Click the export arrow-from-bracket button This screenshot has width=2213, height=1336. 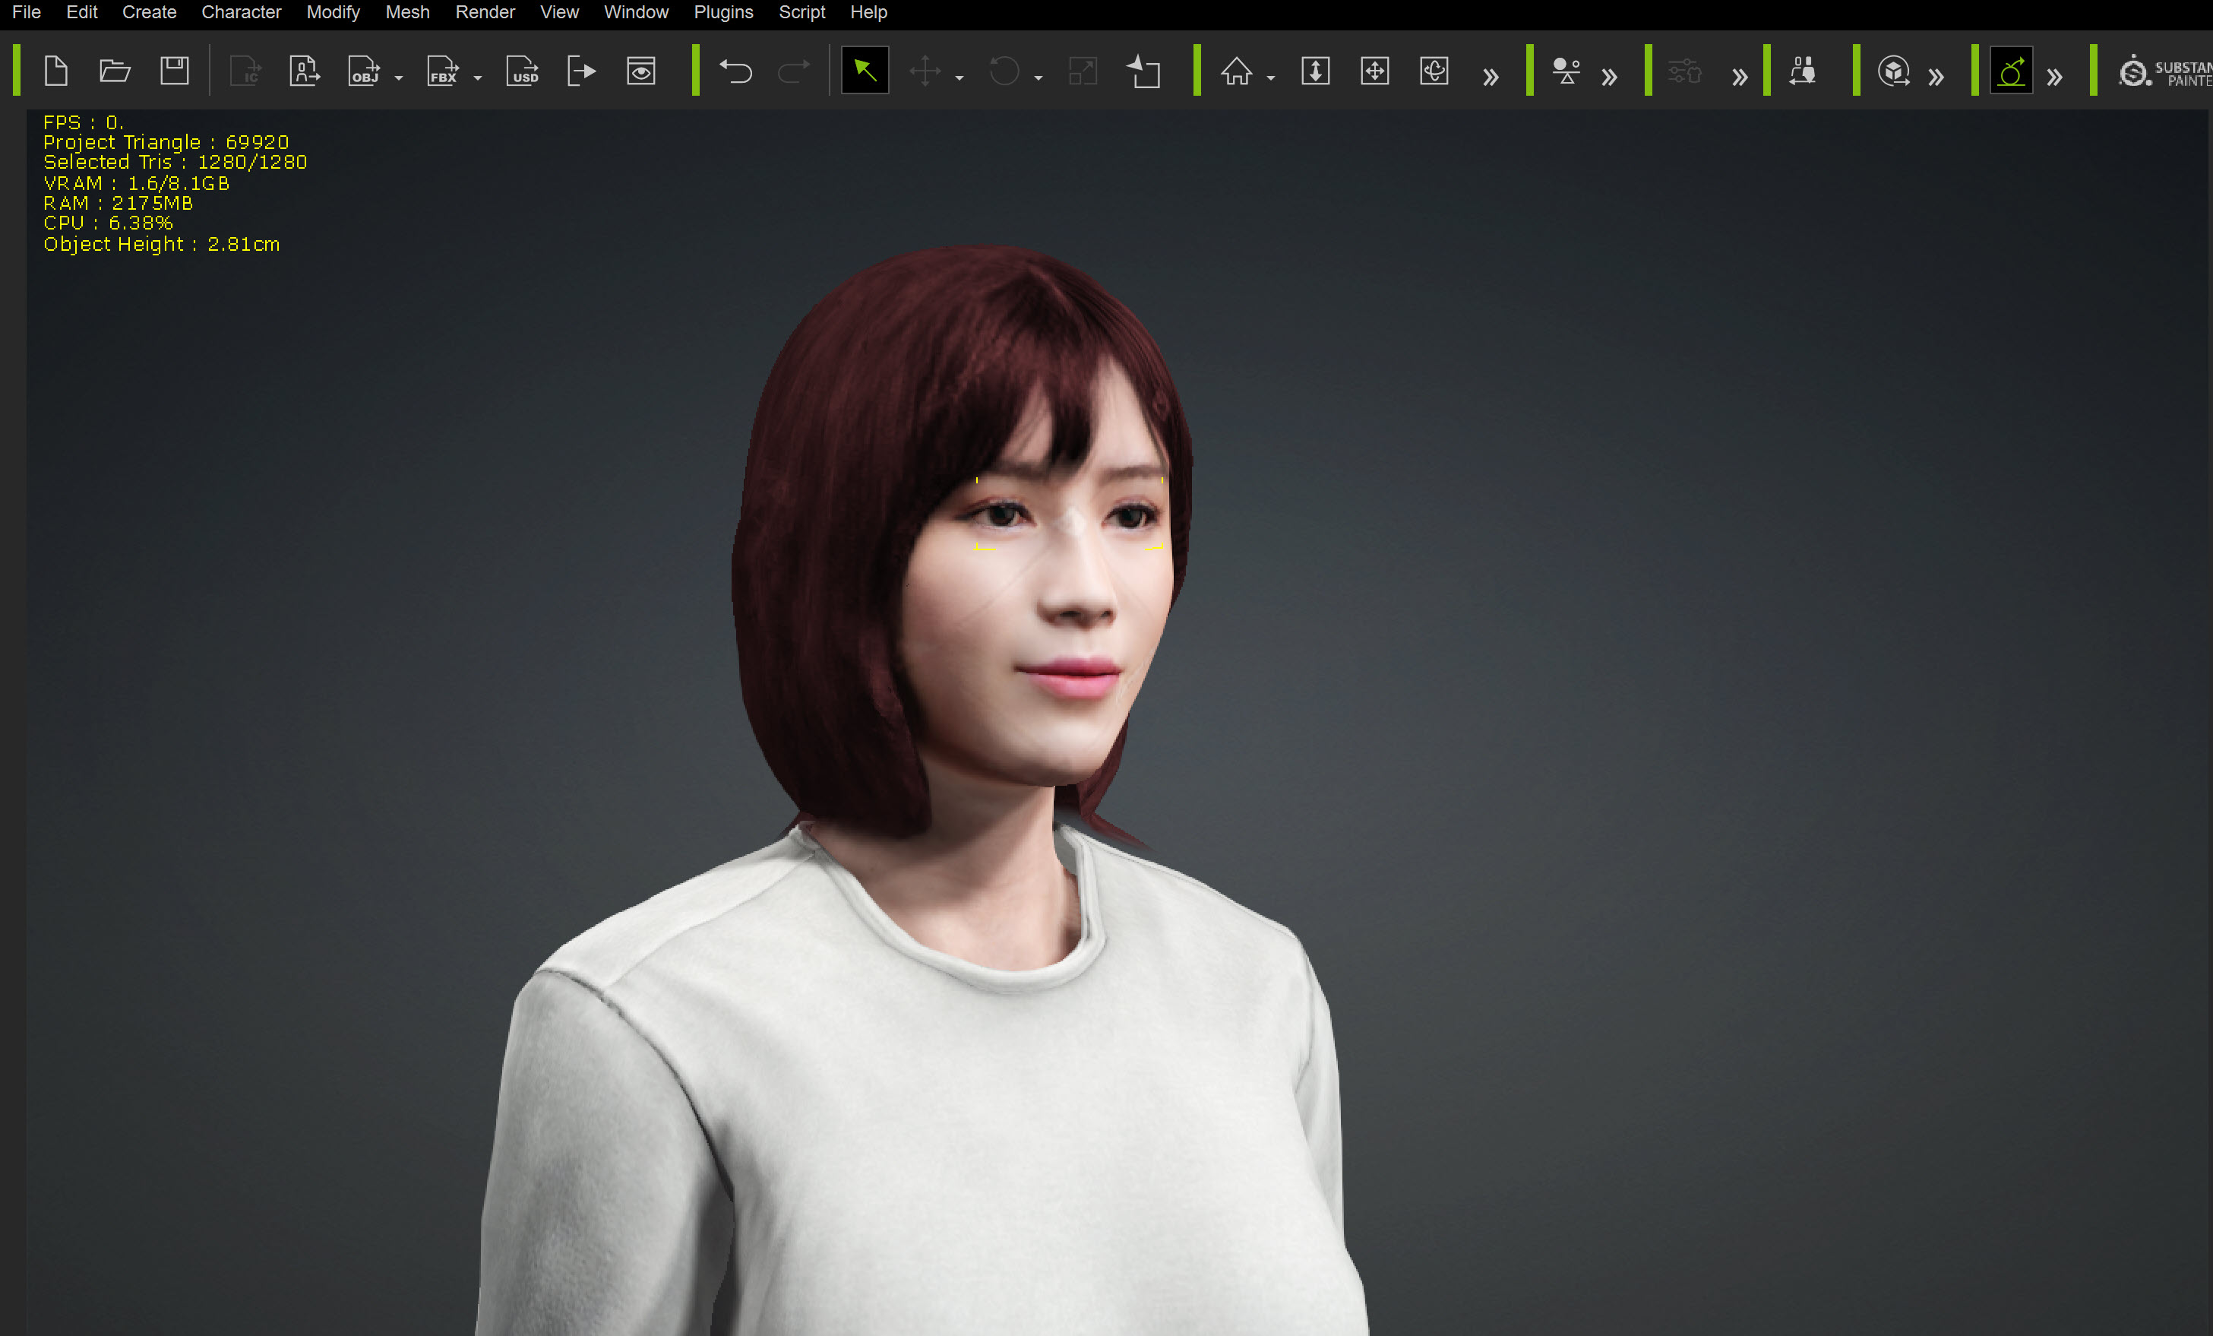(581, 71)
